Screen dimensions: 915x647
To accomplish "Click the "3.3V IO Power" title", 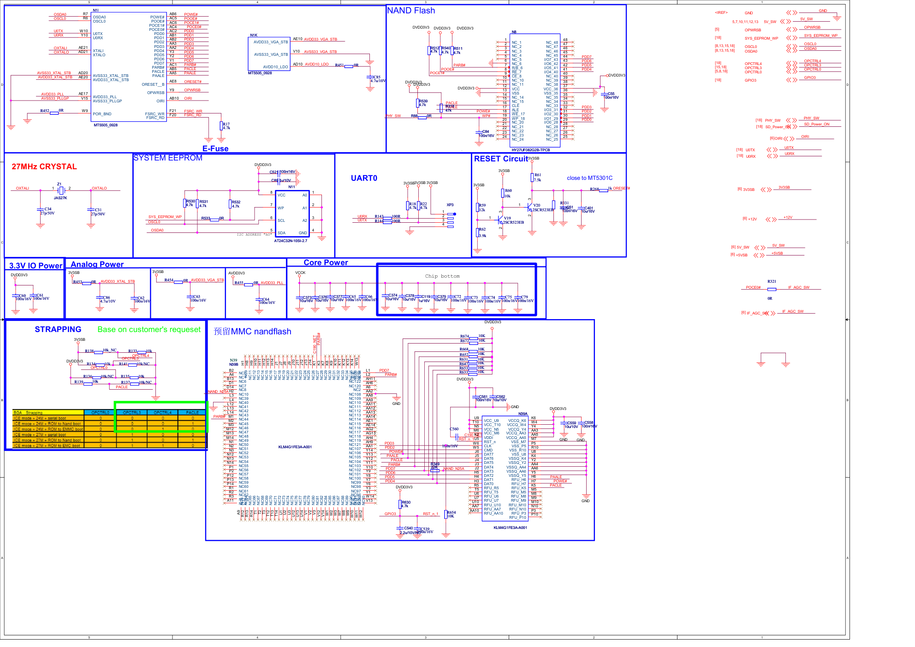I will coord(36,266).
